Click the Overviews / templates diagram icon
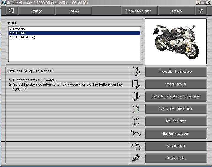Screen dimensions: 212x167 pyautogui.click(x=135, y=109)
